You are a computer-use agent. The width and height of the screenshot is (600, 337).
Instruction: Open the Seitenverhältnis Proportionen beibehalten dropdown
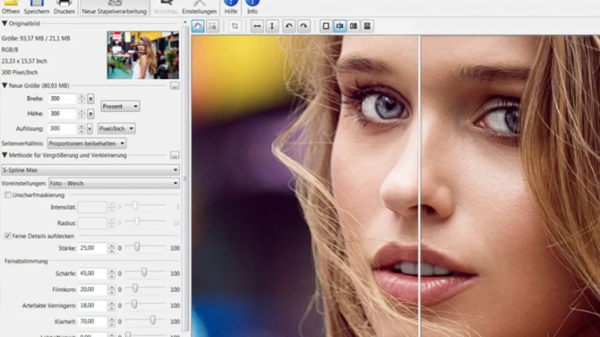tap(87, 143)
